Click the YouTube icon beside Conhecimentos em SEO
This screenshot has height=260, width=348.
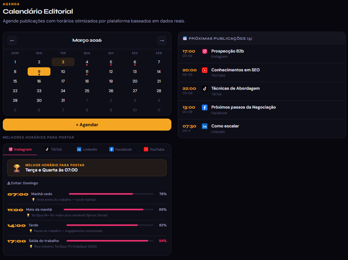205,70
